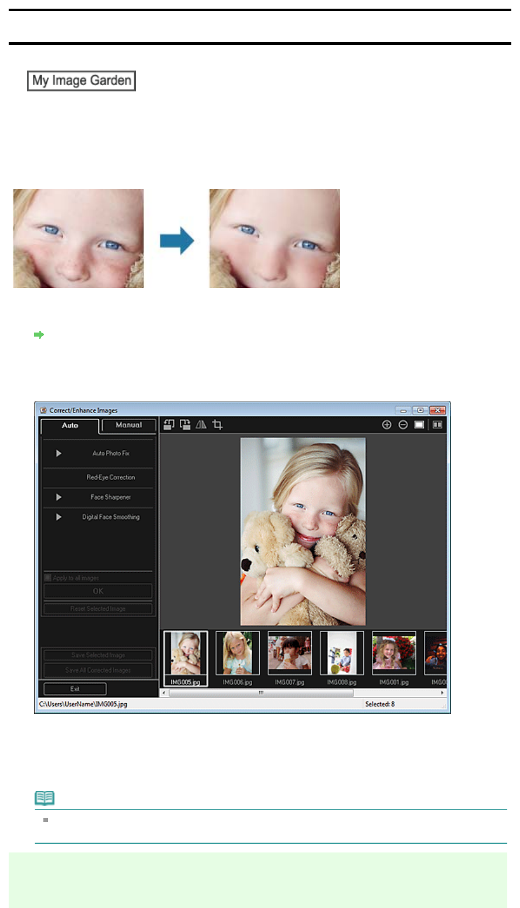Click the green arrow link icon
This screenshot has height=908, width=520.
tap(39, 334)
